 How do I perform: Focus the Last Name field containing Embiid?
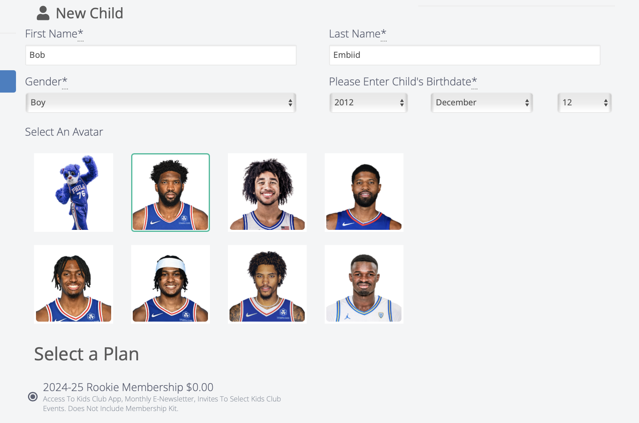click(464, 55)
